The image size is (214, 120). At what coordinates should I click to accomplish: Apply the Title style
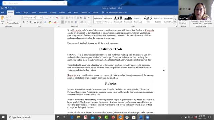tap(148, 19)
